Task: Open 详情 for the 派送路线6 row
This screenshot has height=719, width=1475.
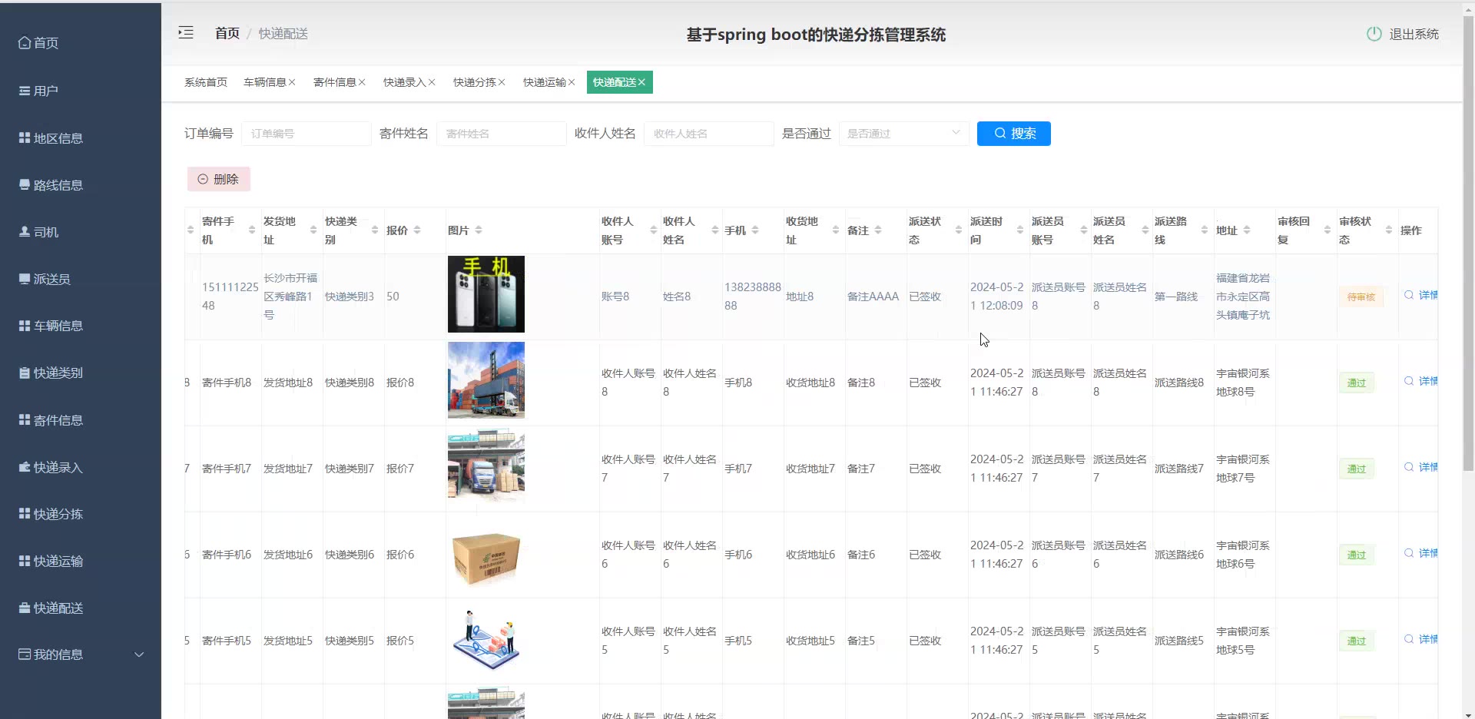Action: 1422,553
